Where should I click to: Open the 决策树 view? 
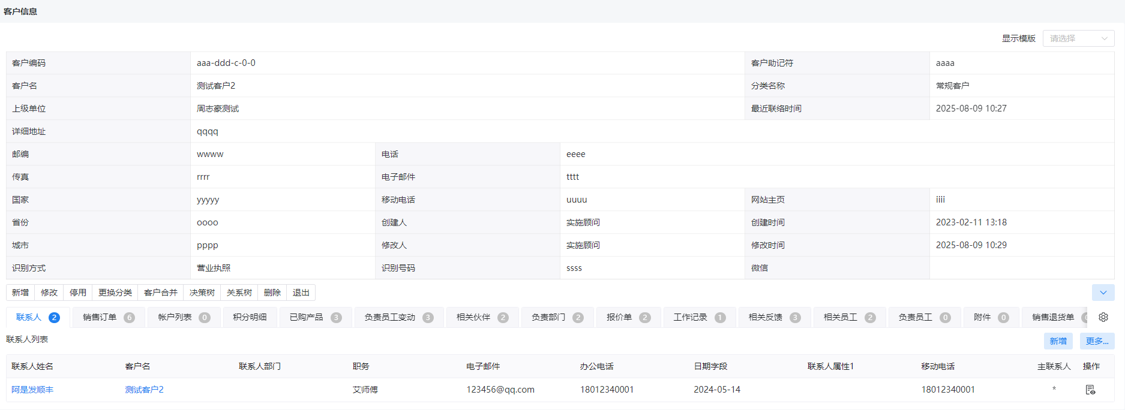[x=202, y=293]
